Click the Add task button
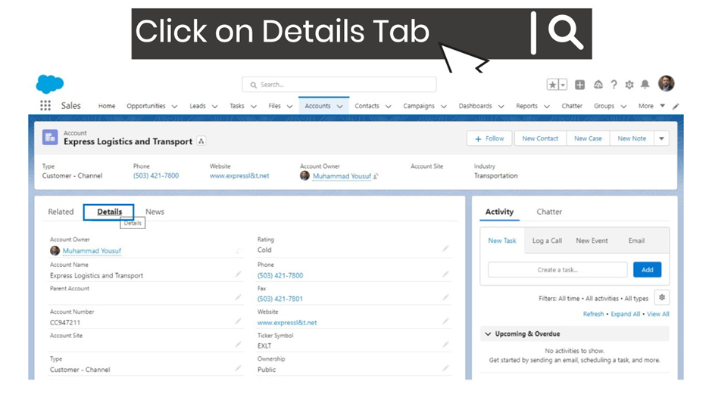The image size is (712, 400). [x=648, y=270]
